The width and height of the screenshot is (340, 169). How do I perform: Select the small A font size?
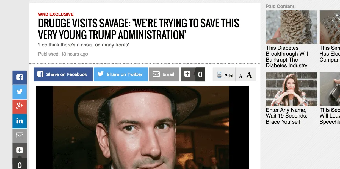[x=241, y=76]
